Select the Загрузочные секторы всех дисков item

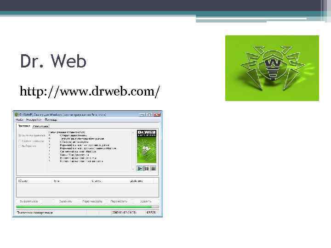point(82,139)
